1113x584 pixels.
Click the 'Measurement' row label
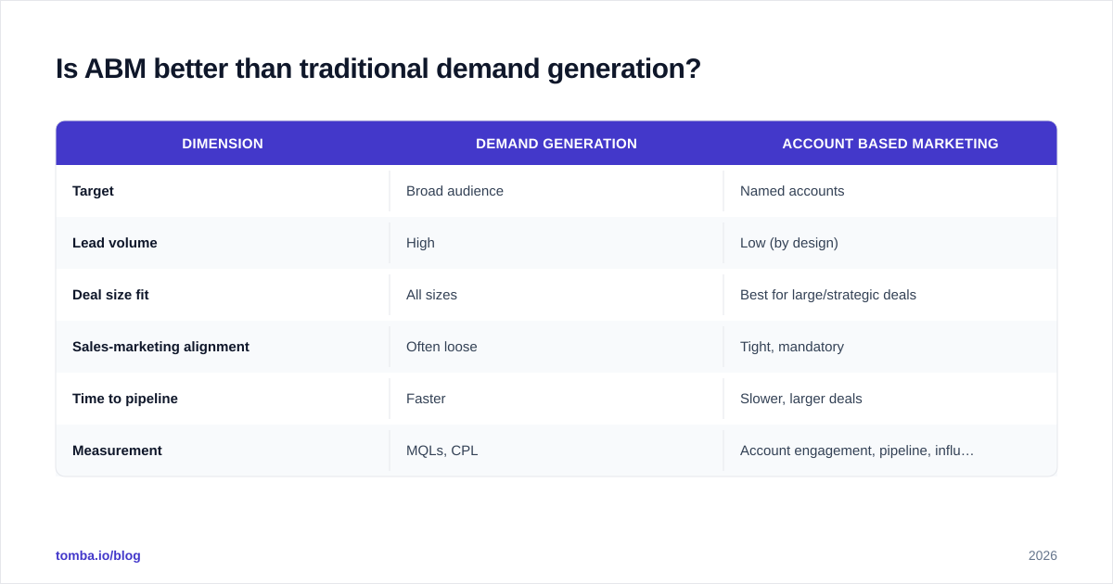(117, 451)
